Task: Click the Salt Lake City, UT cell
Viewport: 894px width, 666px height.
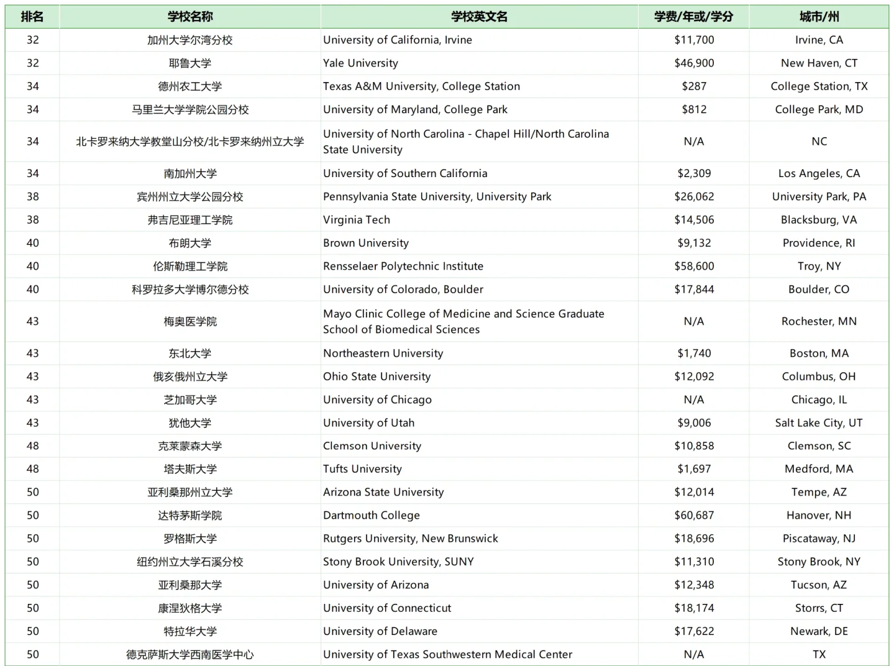Action: 819,423
